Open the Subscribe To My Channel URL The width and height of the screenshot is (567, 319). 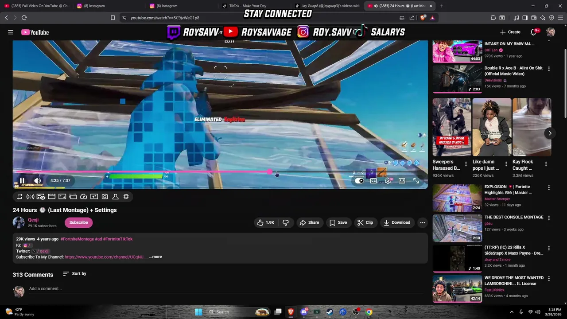pyautogui.click(x=106, y=257)
